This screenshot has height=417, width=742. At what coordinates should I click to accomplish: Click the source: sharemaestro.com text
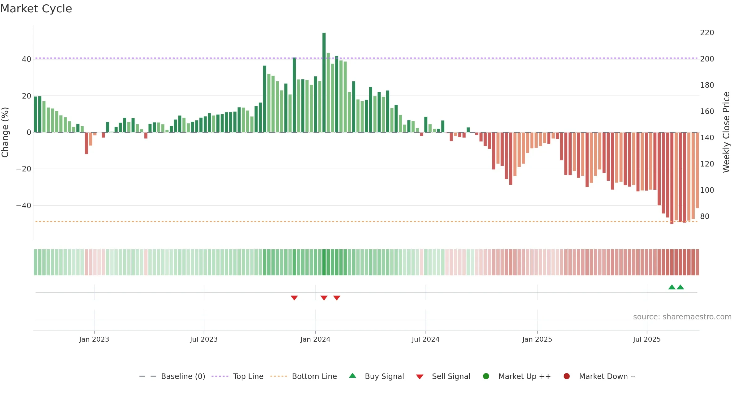click(x=682, y=317)
